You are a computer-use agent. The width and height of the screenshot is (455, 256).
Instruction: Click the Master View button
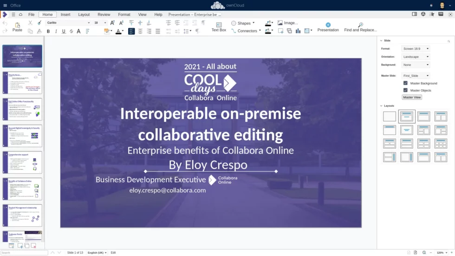pyautogui.click(x=412, y=97)
